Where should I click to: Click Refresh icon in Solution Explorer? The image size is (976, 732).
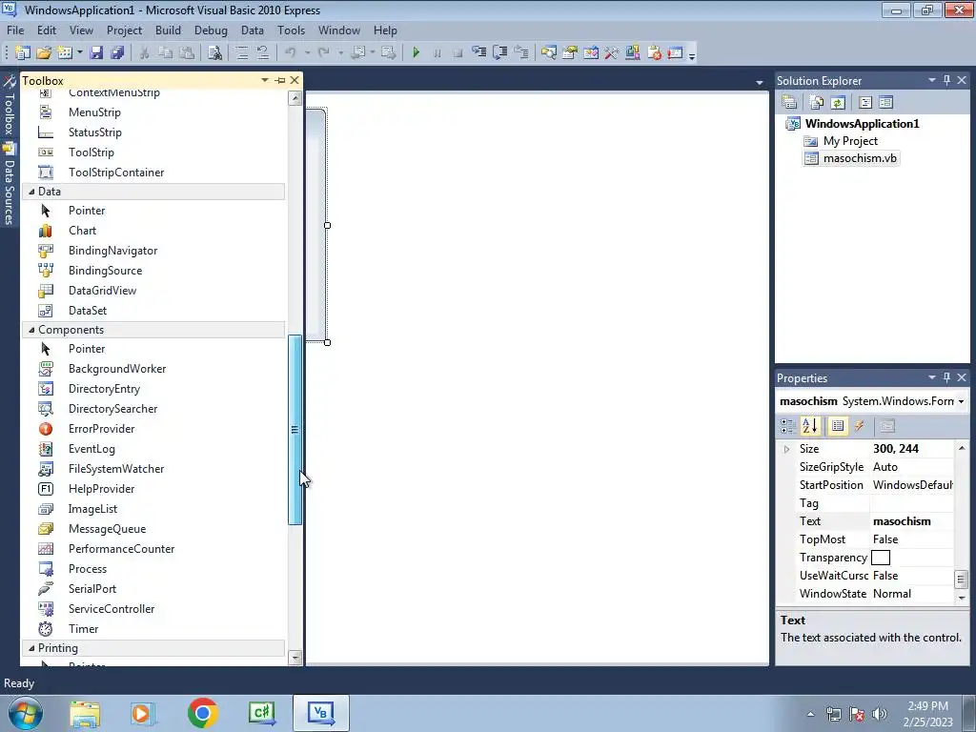coord(839,103)
